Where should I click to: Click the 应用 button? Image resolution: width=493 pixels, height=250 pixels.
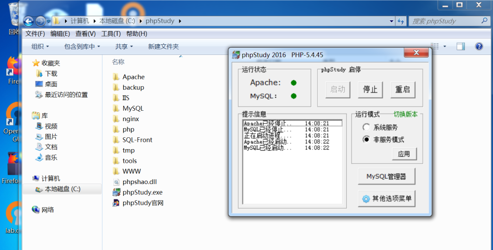pos(404,154)
